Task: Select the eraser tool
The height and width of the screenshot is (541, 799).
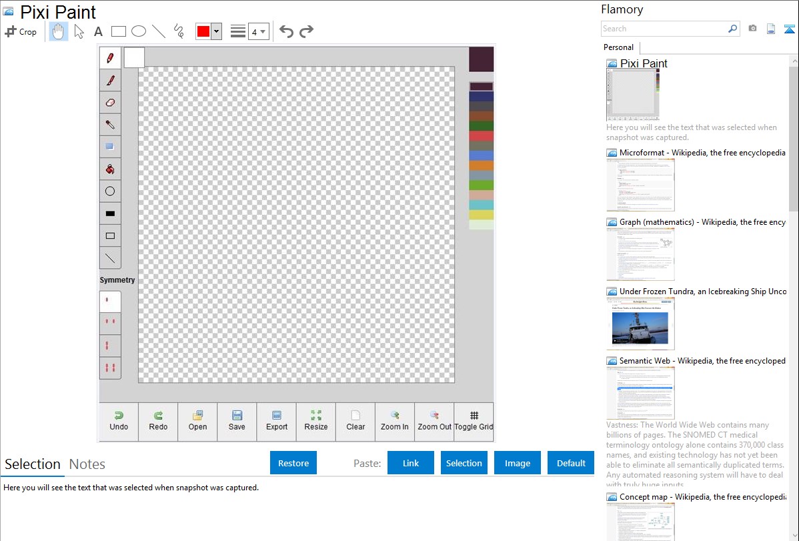Action: click(110, 103)
